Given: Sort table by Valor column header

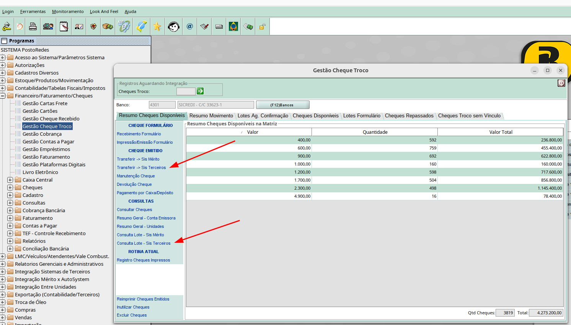Looking at the screenshot, I should pos(252,132).
